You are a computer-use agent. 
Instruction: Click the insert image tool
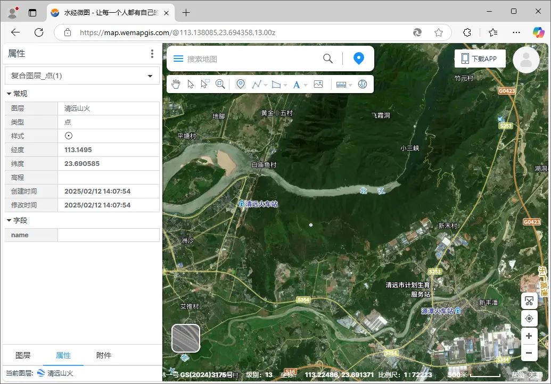318,84
